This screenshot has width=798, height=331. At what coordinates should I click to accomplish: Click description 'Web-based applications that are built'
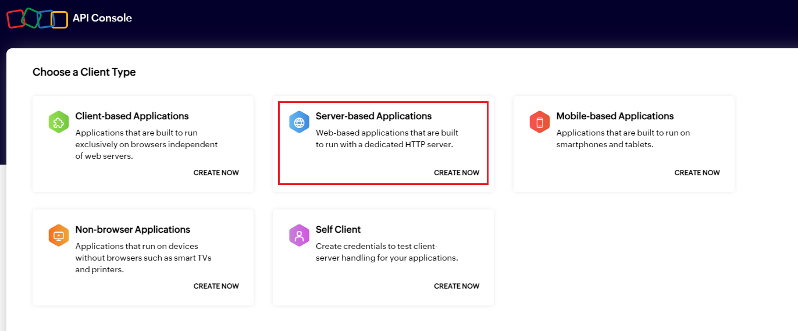click(x=387, y=138)
